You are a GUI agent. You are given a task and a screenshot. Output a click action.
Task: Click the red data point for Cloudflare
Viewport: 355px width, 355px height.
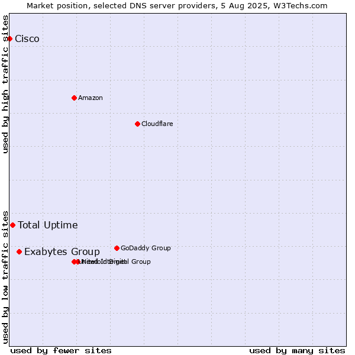coord(137,124)
